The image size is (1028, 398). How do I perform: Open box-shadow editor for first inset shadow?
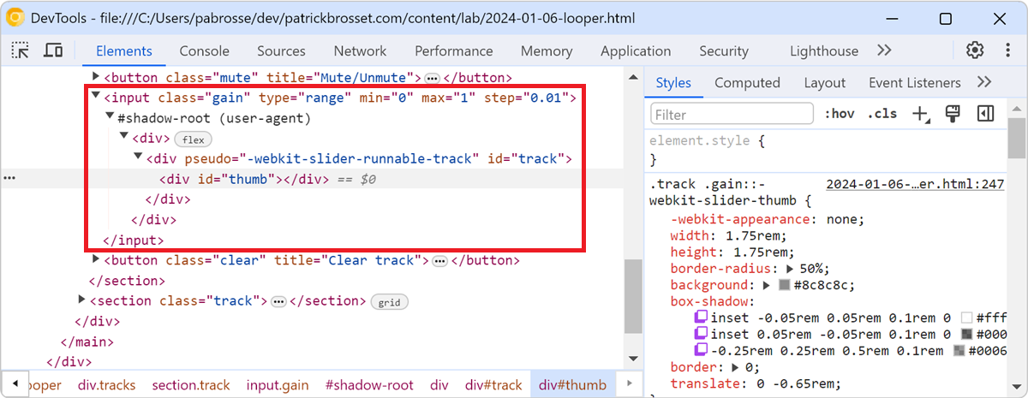(702, 318)
